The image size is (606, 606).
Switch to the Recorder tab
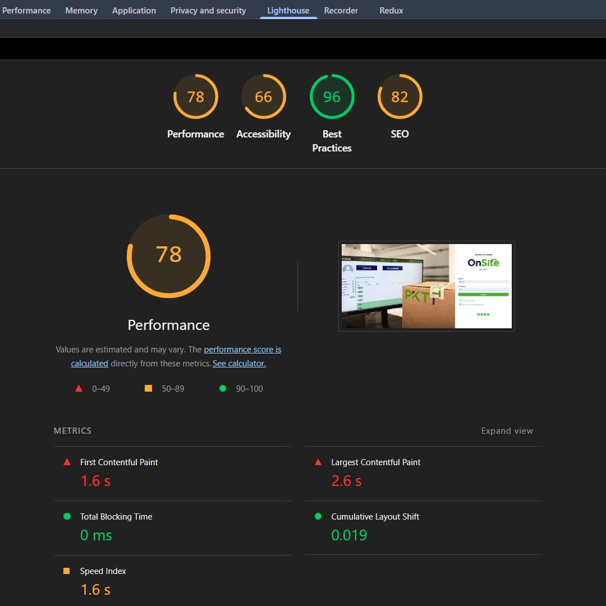tap(341, 11)
